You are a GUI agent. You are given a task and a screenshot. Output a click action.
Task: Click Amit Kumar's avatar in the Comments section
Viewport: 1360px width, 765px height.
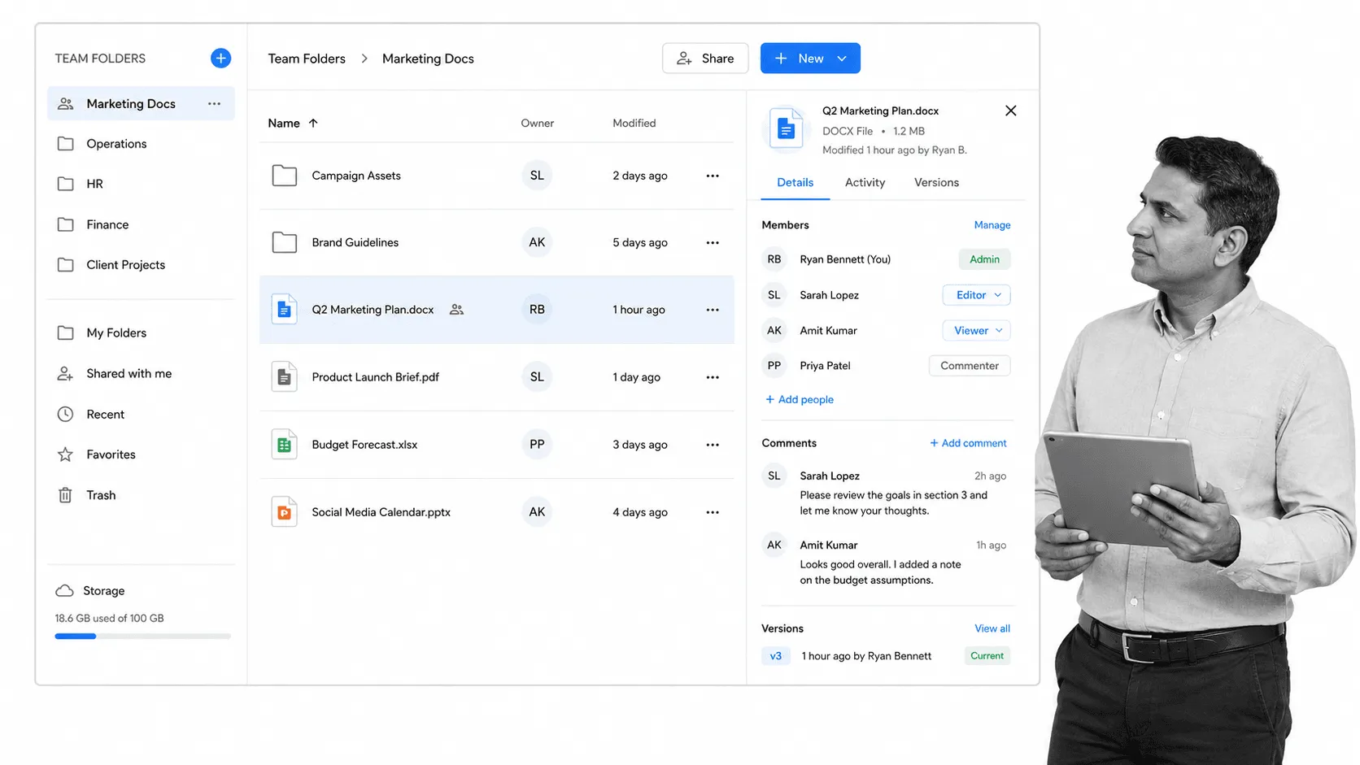click(x=774, y=545)
